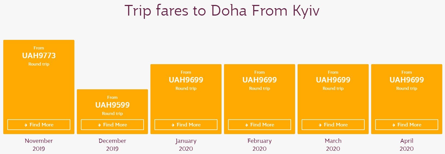
Task: Open Find More for November 2019 fare
Action: point(39,125)
